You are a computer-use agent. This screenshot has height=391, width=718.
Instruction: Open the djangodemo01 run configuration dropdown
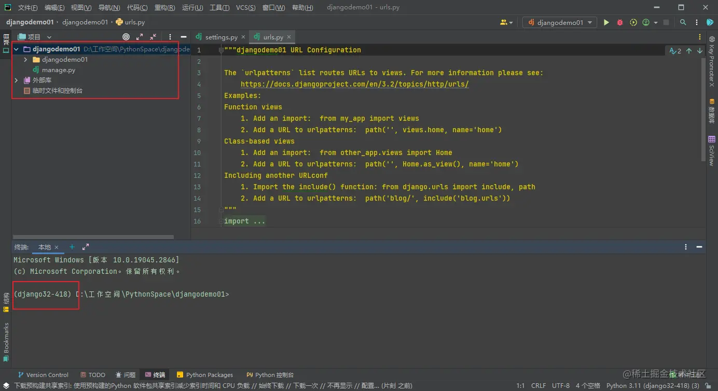(560, 22)
